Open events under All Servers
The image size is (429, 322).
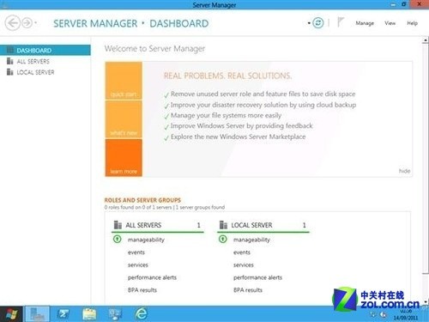[136, 252]
